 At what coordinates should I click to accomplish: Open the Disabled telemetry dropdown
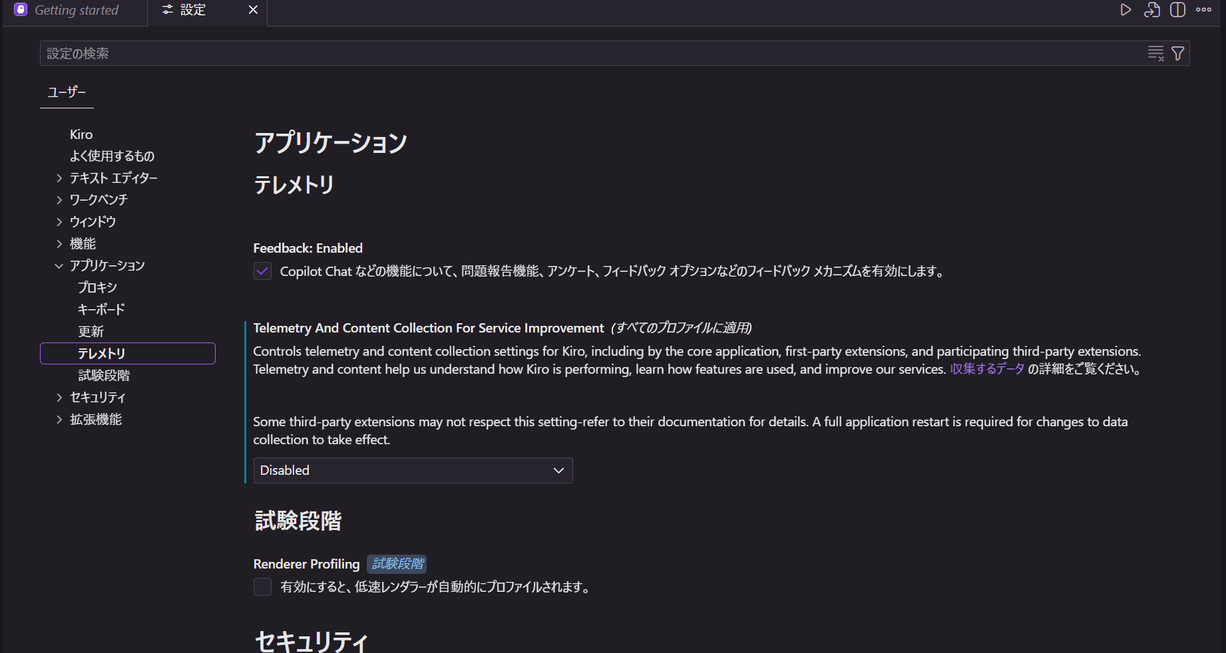[x=413, y=470]
